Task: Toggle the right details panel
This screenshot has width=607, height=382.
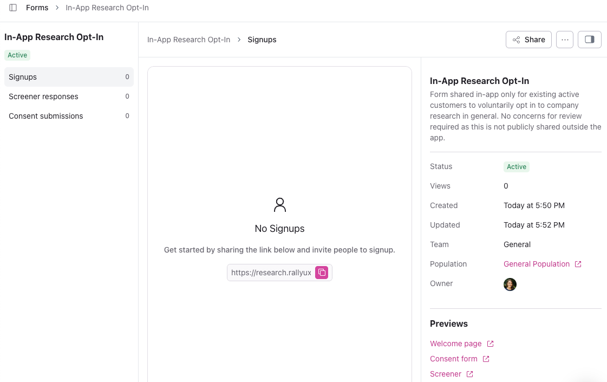Action: tap(590, 40)
